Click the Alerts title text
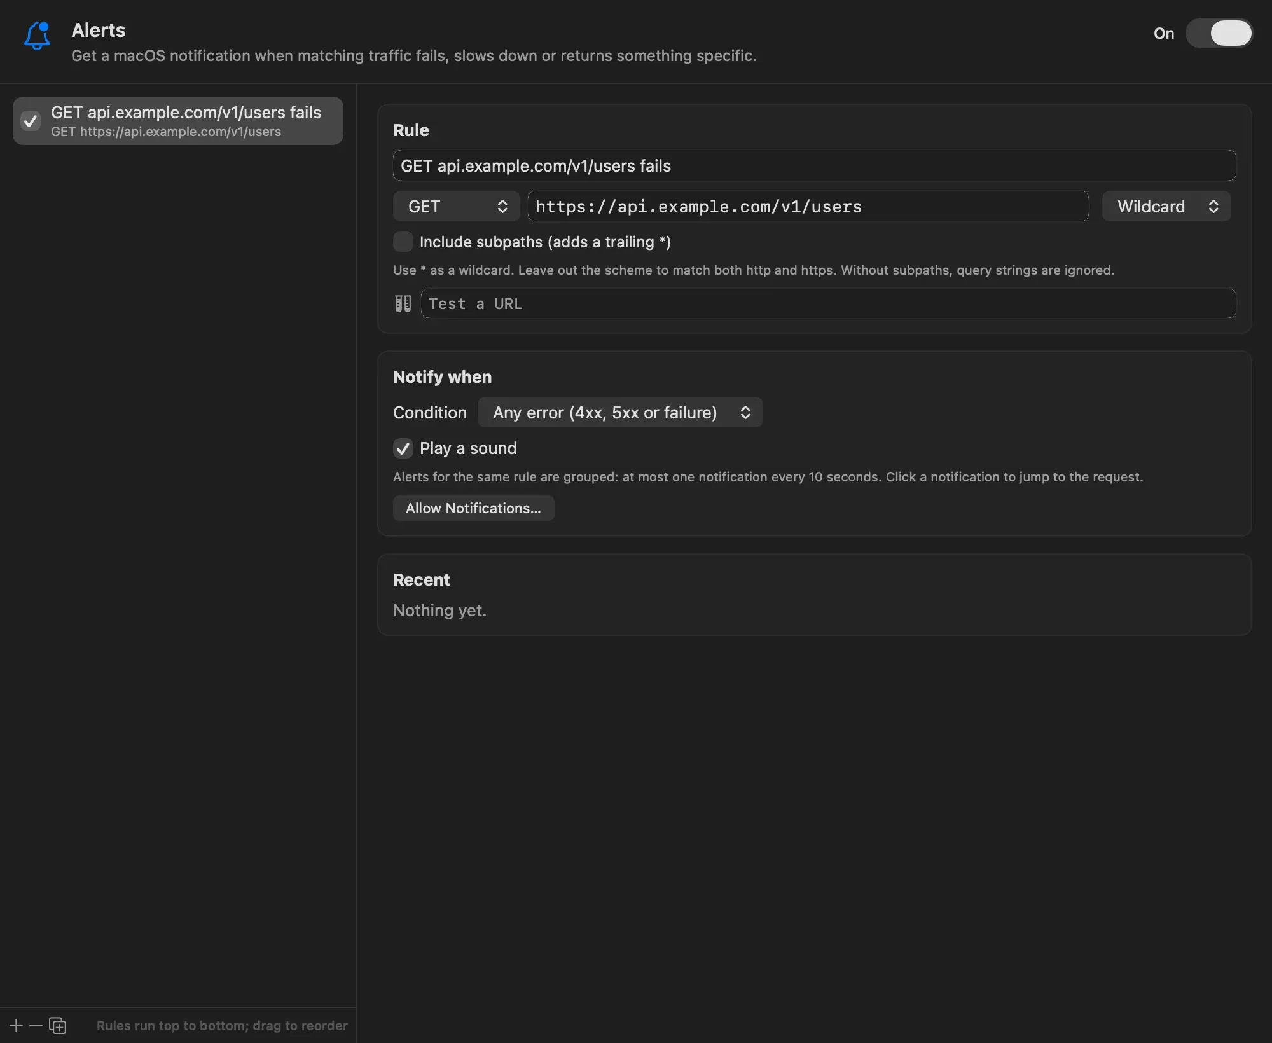The height and width of the screenshot is (1043, 1272). click(99, 30)
